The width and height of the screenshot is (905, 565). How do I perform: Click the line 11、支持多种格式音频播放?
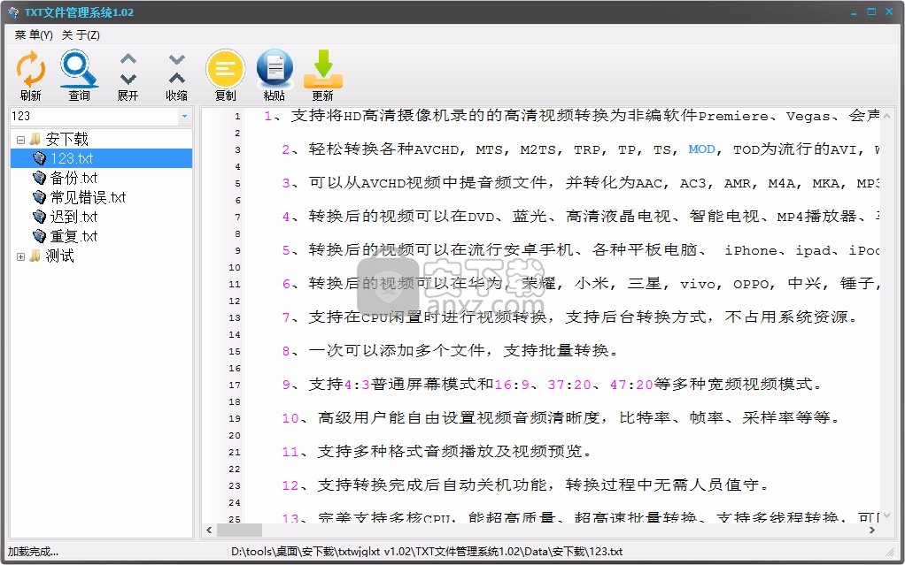(437, 452)
